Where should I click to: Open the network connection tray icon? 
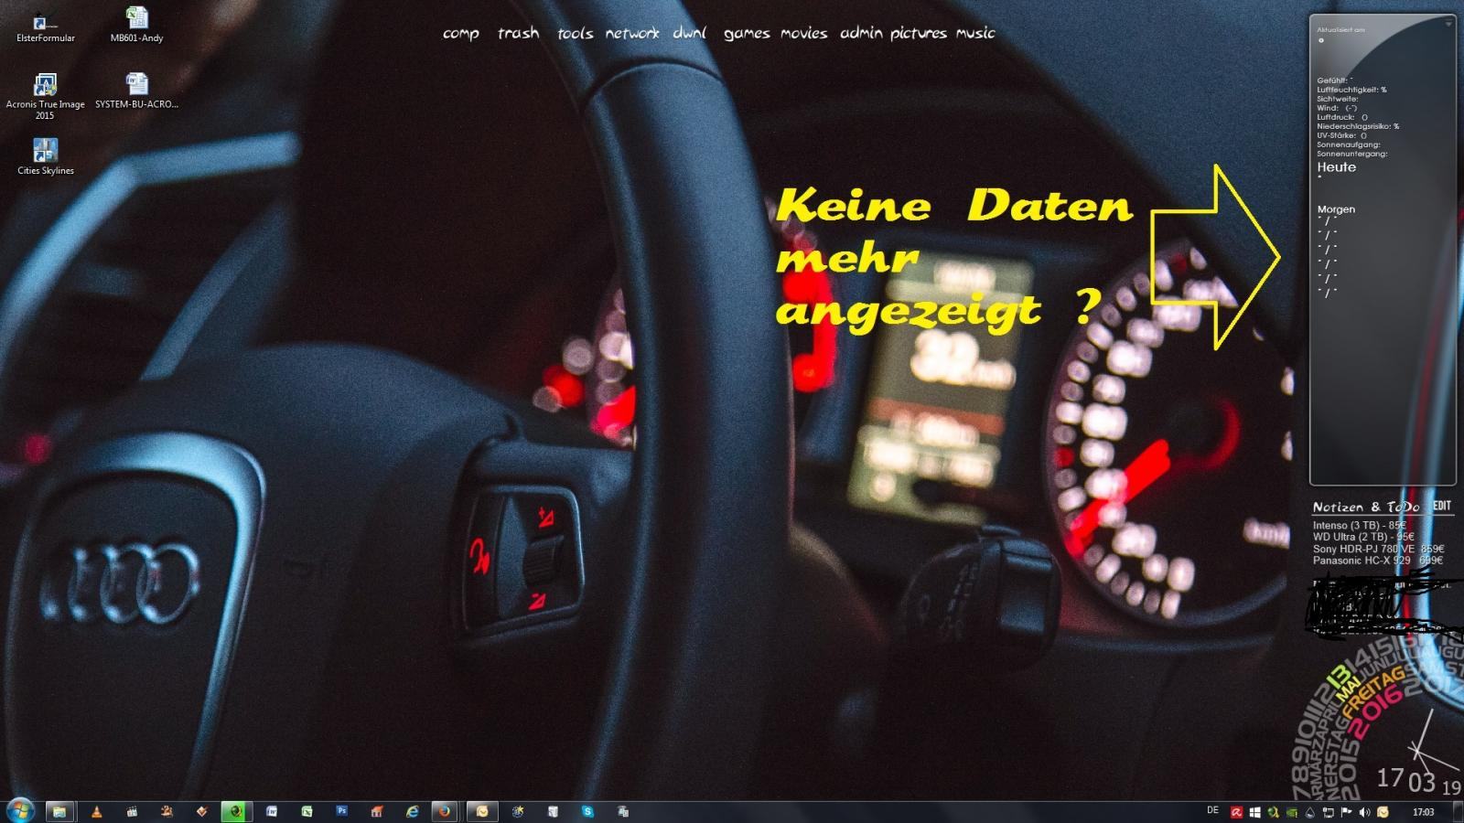pyautogui.click(x=1328, y=812)
